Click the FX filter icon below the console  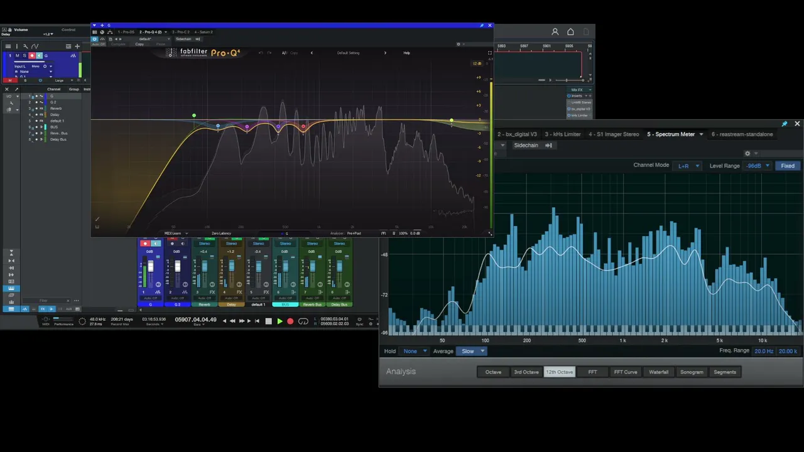[43, 309]
